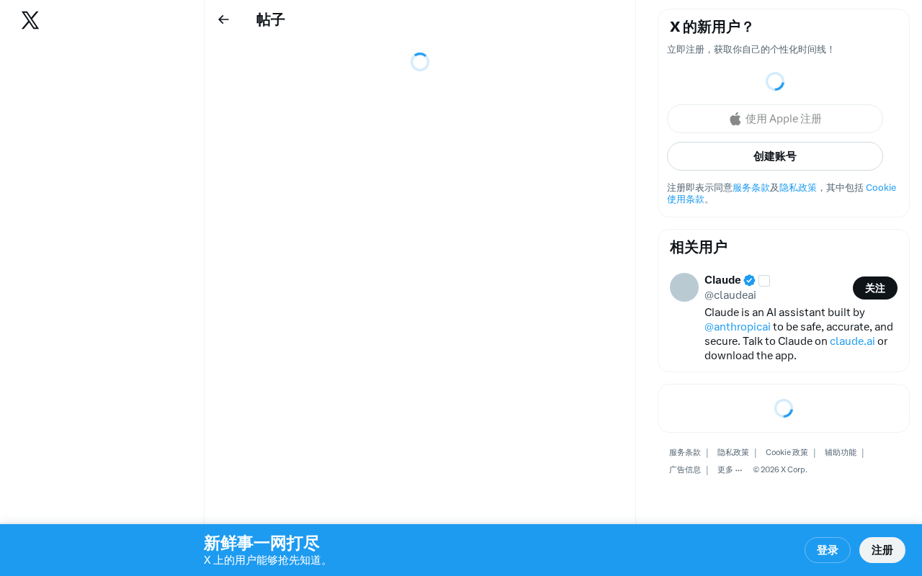Viewport: 922px width, 576px height.
Task: Open footer 辅助功能 link
Action: point(841,453)
